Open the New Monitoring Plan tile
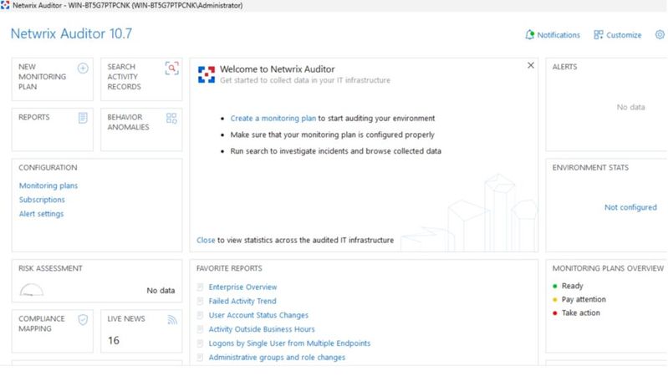This screenshot has width=668, height=376. (53, 79)
